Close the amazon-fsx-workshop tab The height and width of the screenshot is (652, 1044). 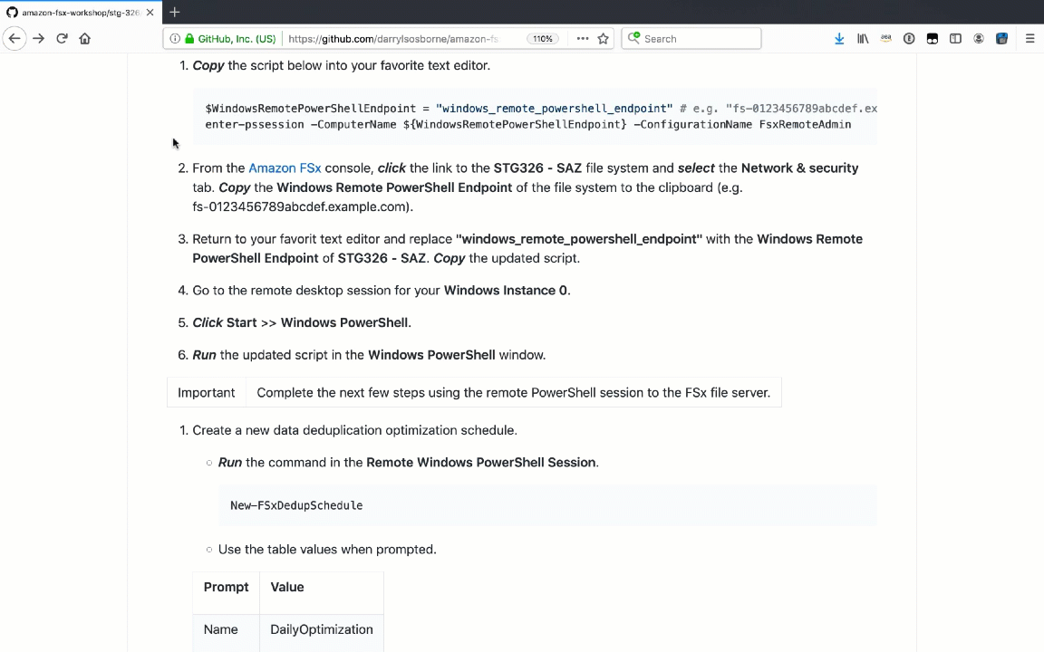tap(150, 12)
